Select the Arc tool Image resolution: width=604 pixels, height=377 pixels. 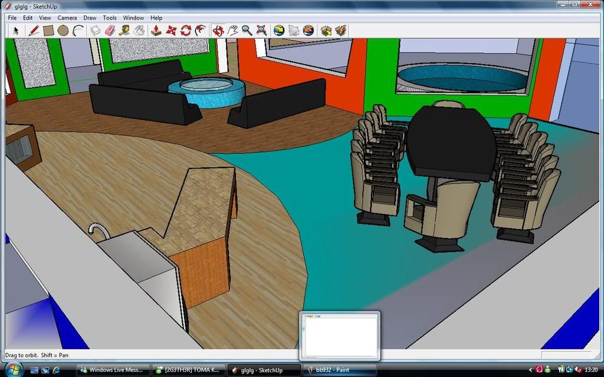78,30
